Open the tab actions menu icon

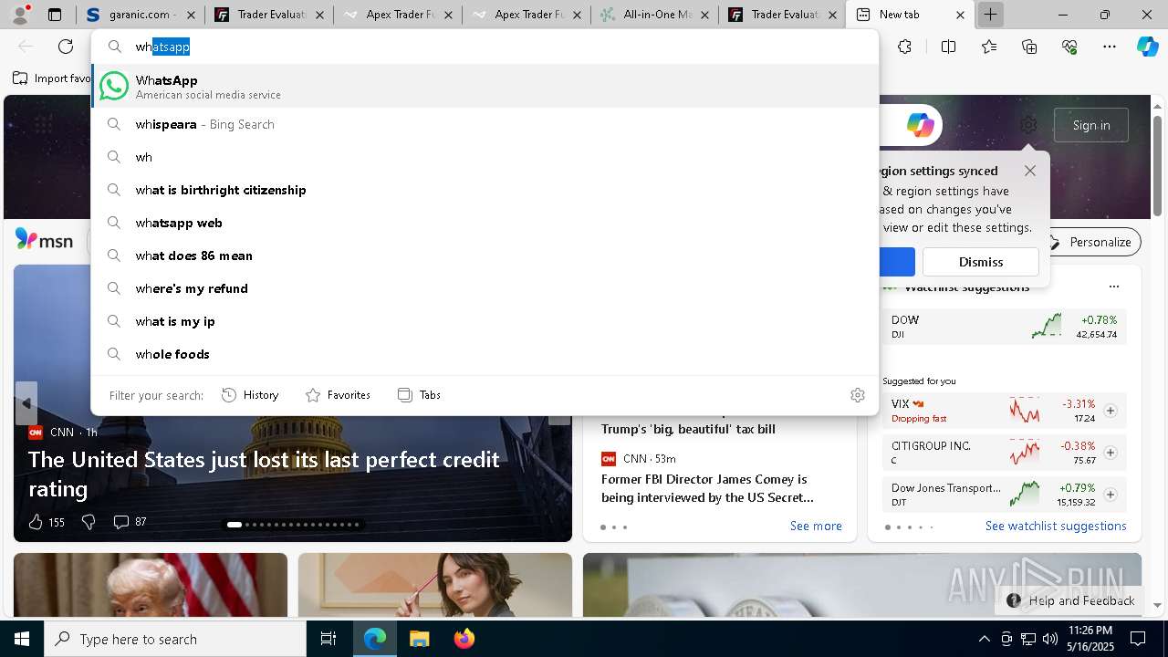(x=55, y=15)
